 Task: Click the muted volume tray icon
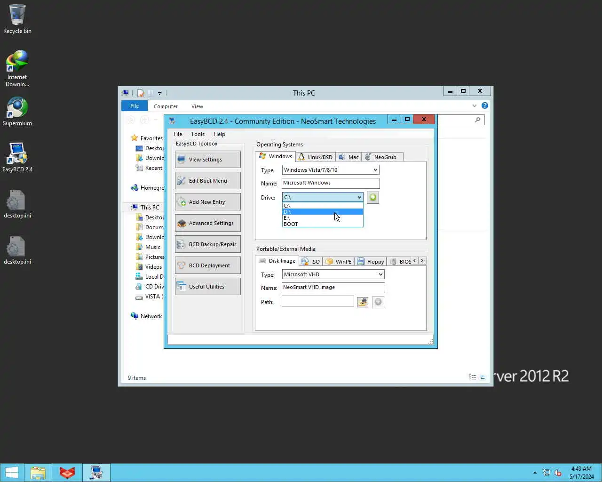[x=558, y=473]
